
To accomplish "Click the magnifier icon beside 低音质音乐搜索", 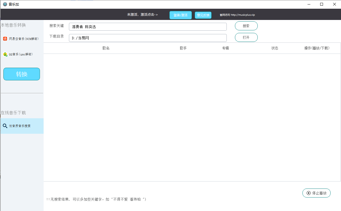I will pyautogui.click(x=5, y=126).
